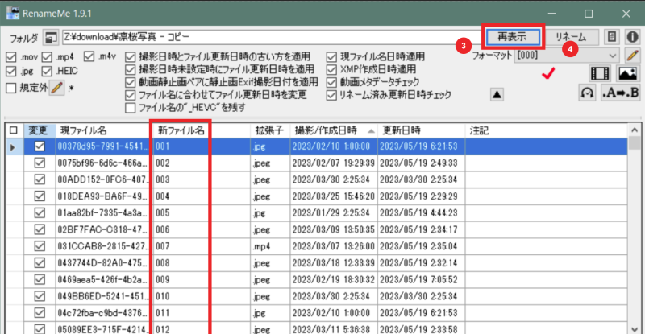
Task: Toggle 撮影日時とファイル更新日時の古い方を適用 checkbox
Action: (130, 56)
